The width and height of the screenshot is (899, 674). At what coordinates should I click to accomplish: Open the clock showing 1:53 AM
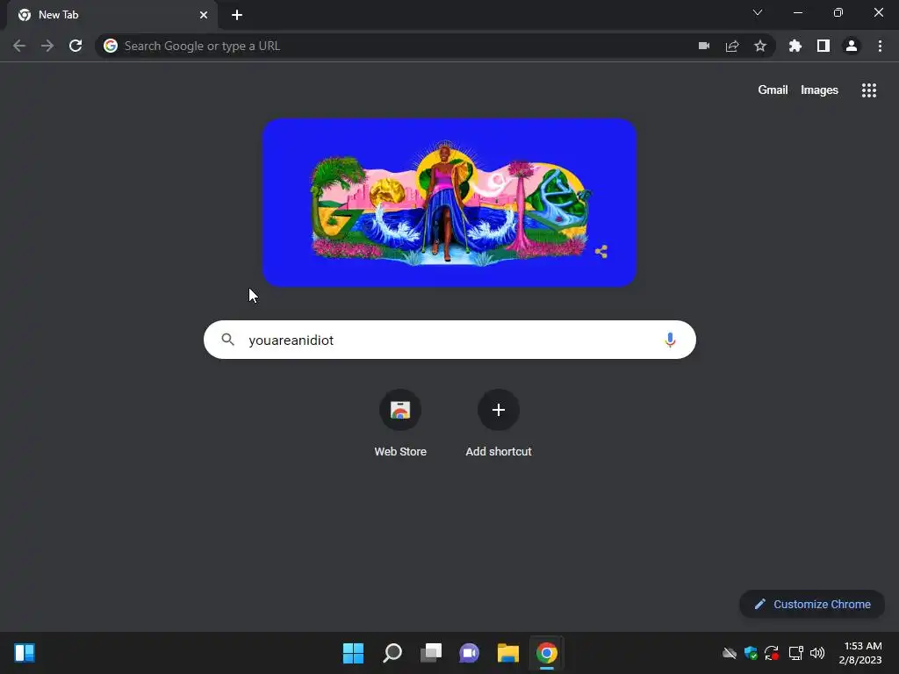(x=860, y=653)
